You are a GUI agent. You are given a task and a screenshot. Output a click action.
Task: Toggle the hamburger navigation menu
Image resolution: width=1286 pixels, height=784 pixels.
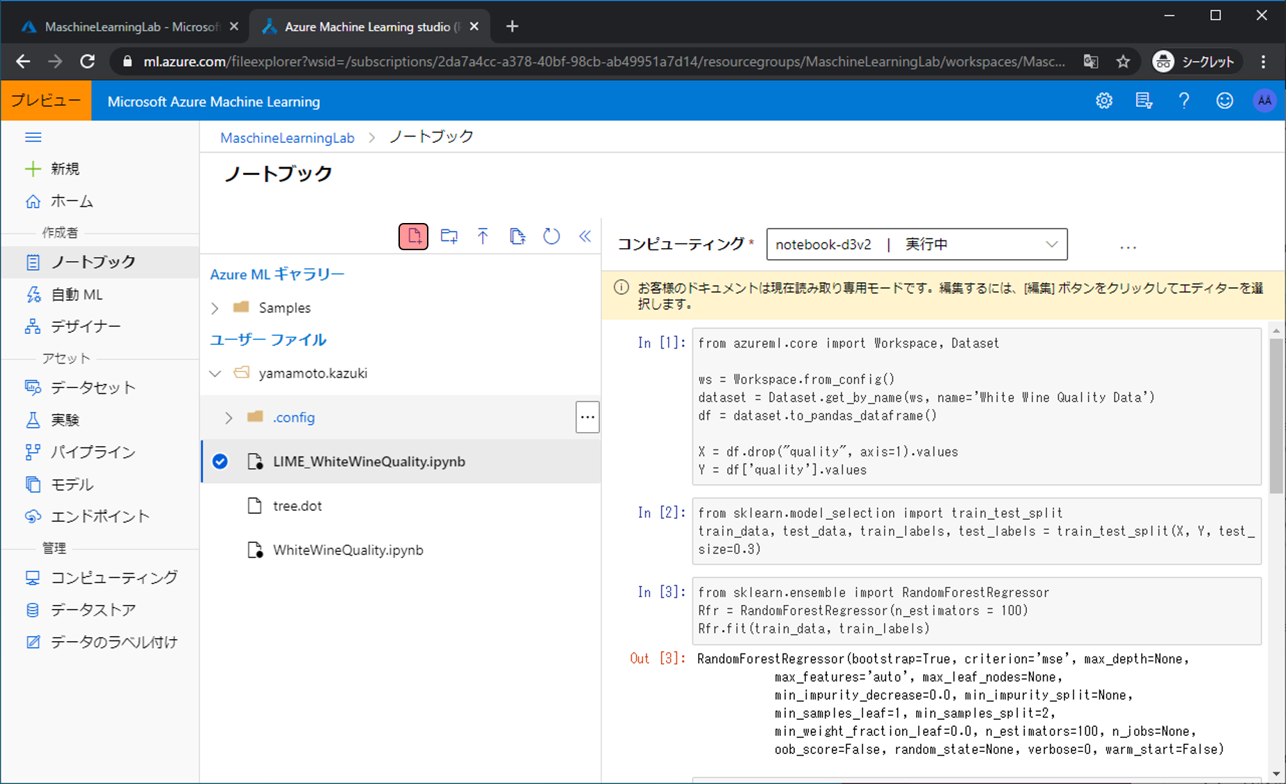point(33,137)
